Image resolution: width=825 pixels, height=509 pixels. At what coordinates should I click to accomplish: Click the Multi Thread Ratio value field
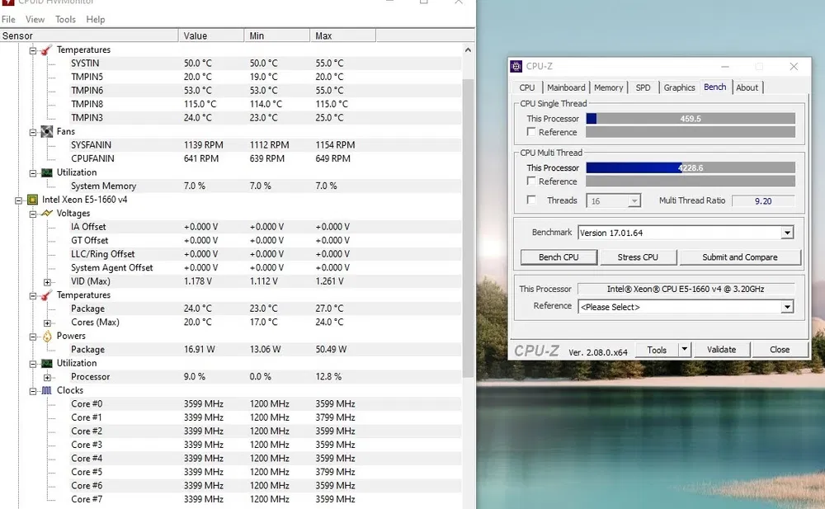click(x=763, y=201)
